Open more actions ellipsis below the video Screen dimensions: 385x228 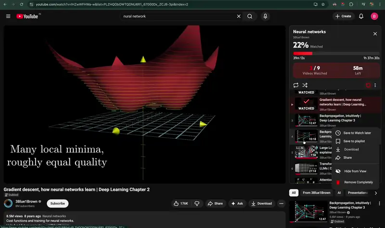pyautogui.click(x=282, y=204)
